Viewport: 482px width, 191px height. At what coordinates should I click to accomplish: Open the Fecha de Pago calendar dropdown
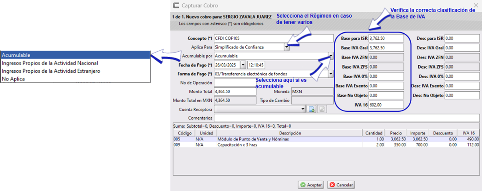point(243,65)
